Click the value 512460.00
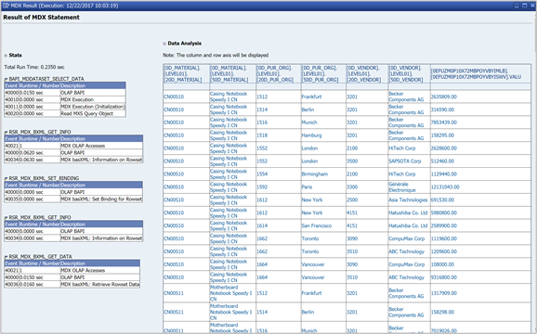 tap(442, 161)
